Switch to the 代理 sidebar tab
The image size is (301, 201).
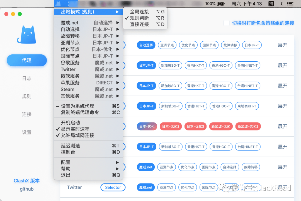[x=27, y=61]
